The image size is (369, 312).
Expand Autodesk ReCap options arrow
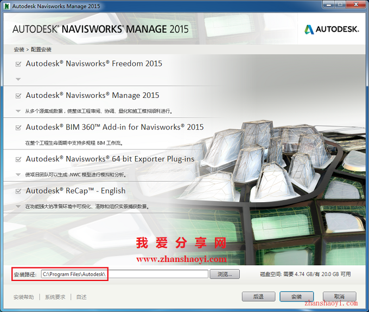(x=18, y=207)
